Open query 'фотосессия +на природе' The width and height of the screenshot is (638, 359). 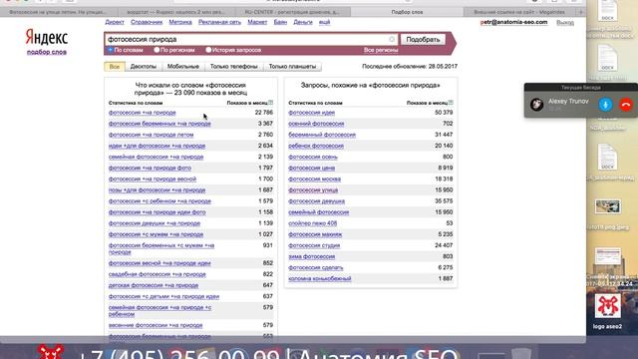[x=142, y=113]
